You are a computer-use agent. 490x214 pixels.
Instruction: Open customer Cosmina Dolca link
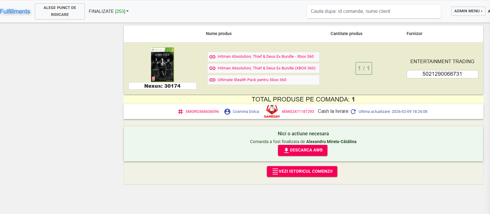[x=246, y=112]
